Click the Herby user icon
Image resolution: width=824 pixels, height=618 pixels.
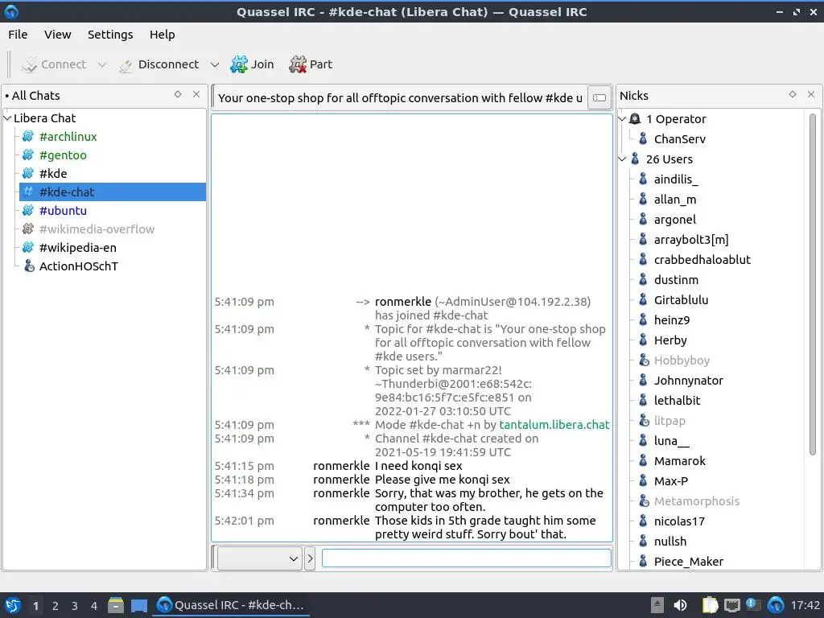[x=643, y=340]
